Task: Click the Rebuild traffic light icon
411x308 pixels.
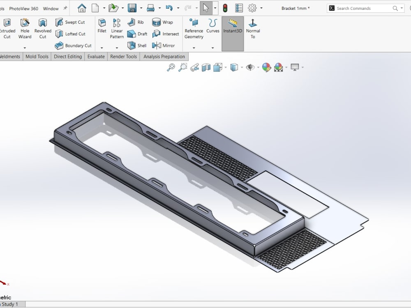Action: coord(225,8)
